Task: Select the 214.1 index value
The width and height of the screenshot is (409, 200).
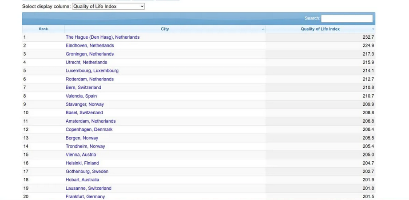Action: click(x=368, y=71)
